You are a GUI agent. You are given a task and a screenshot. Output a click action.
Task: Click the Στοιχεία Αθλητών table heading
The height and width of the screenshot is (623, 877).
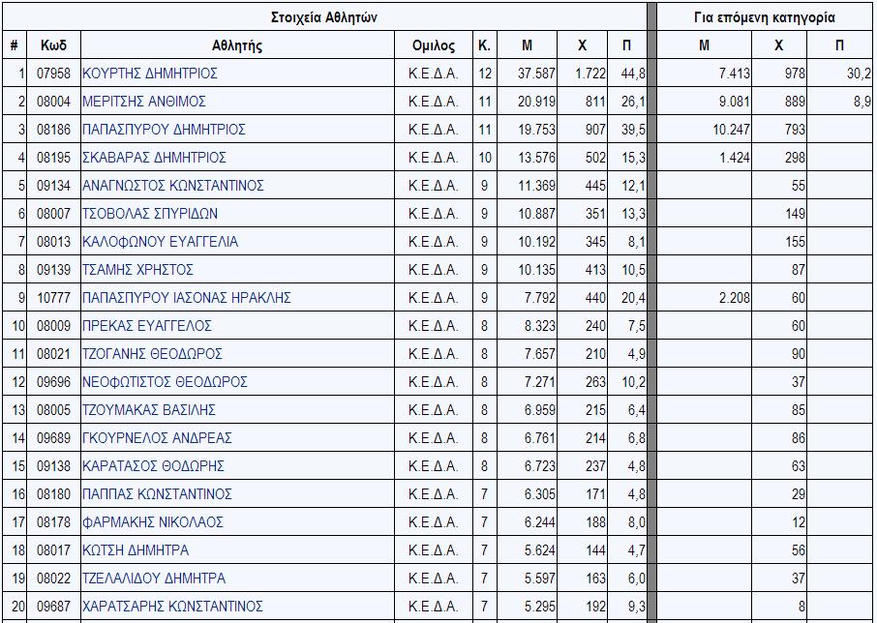click(324, 16)
